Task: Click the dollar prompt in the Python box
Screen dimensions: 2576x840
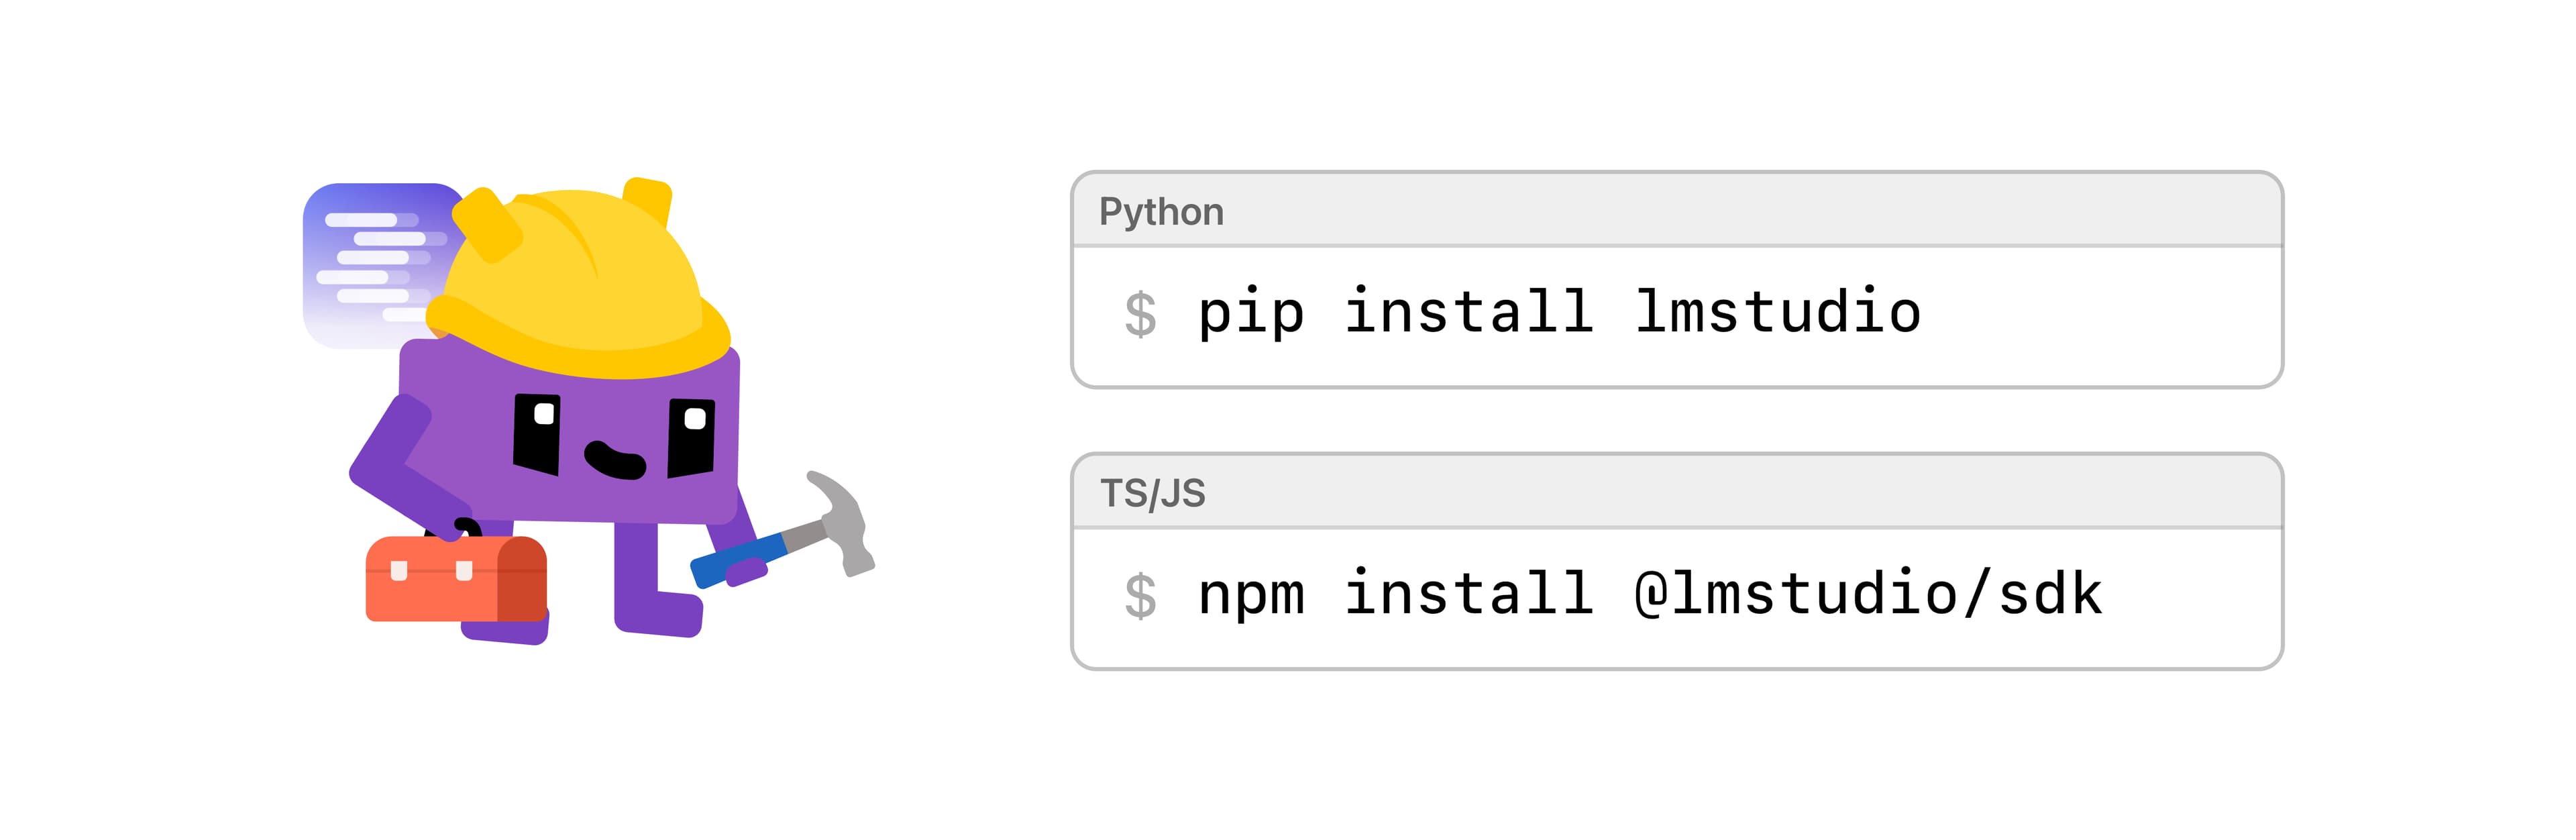Action: (1140, 315)
